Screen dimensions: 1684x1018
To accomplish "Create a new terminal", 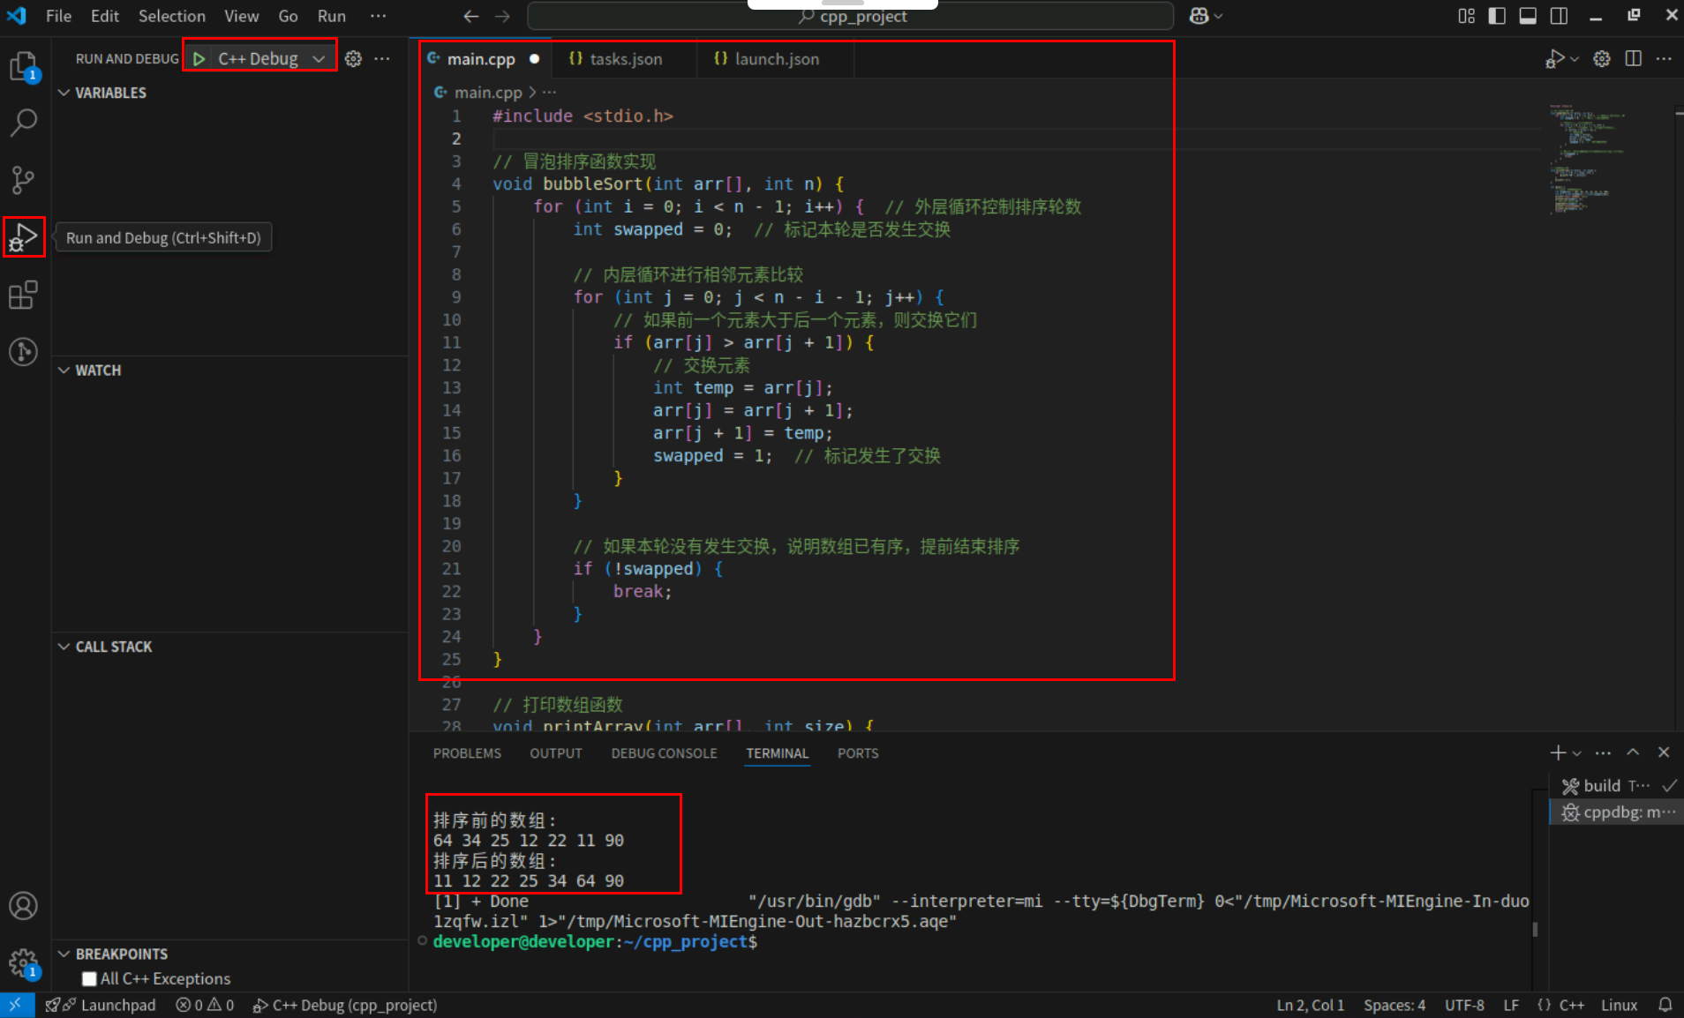I will [1558, 752].
